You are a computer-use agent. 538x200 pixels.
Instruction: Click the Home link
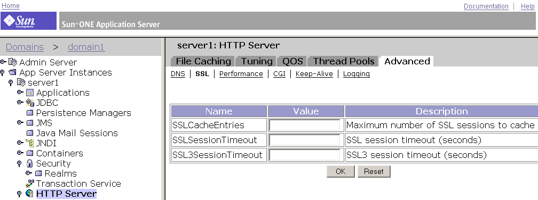pyautogui.click(x=11, y=6)
